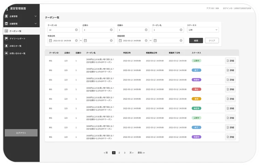The image size is (259, 166).
Task: Click the bell icon next to お知らせ一覧
Action: [6, 46]
